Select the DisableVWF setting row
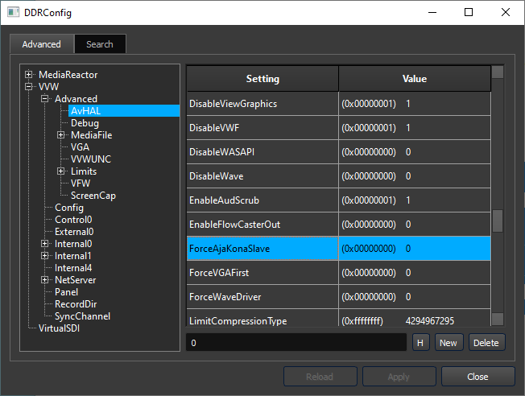The width and height of the screenshot is (525, 396). (338, 128)
